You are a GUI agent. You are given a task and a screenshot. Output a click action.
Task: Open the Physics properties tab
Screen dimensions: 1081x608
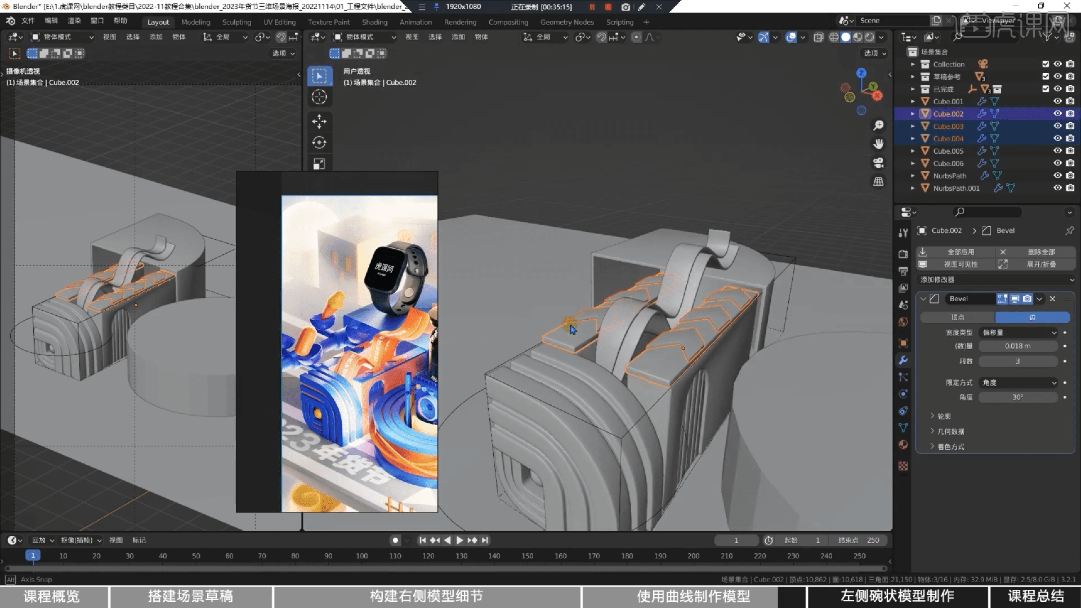pos(903,394)
